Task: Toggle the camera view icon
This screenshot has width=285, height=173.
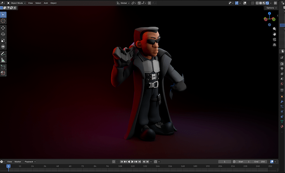Action: (x=274, y=40)
